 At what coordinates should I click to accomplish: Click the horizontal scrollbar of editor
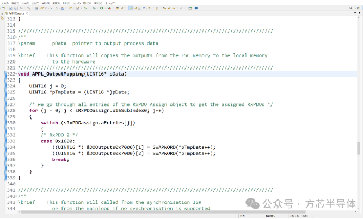(x=163, y=211)
